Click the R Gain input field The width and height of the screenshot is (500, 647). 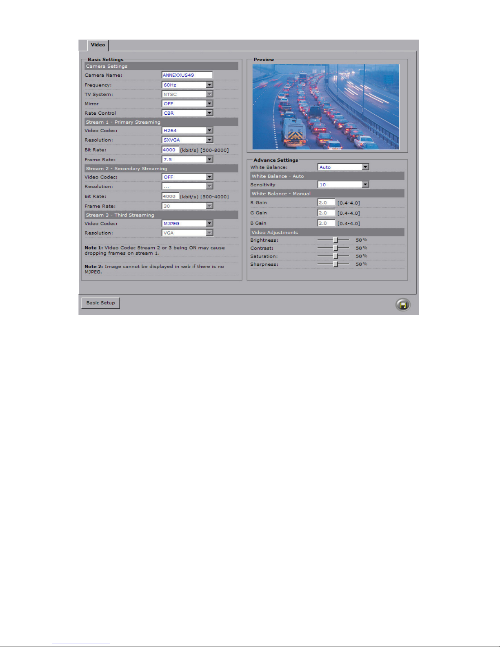(x=326, y=202)
